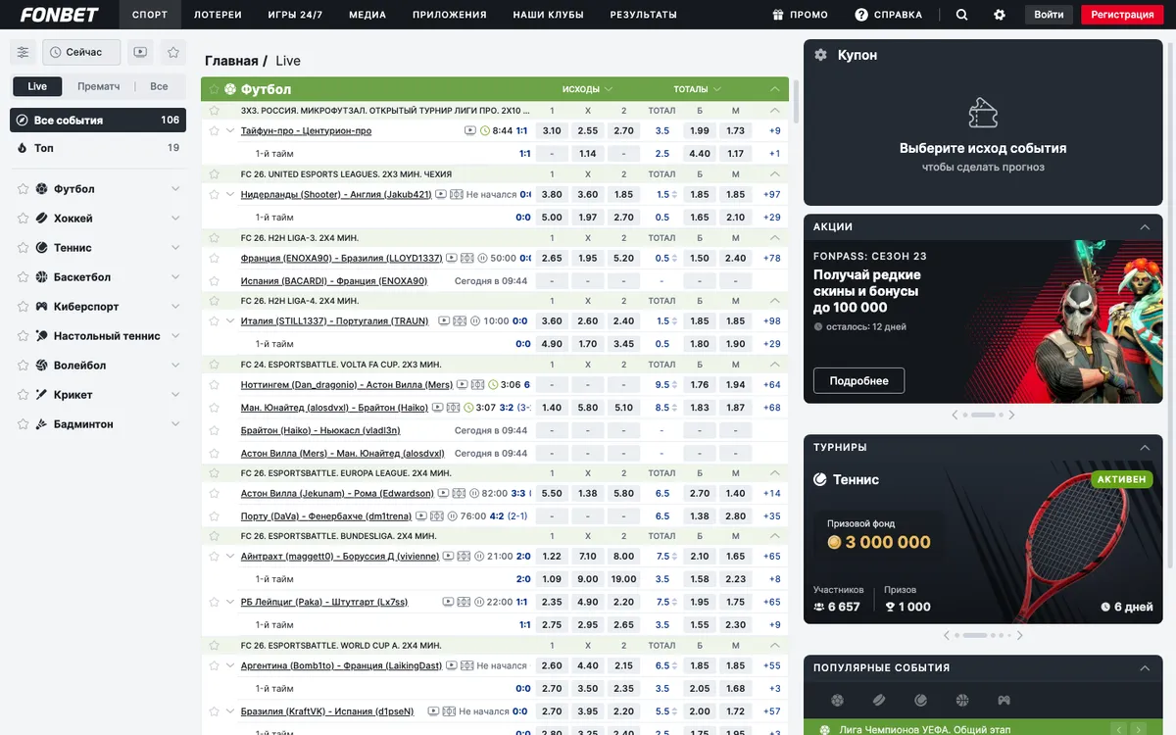Favorite the Нидерланды (Shooter) - Англия match
The width and height of the screenshot is (1176, 735).
215,194
